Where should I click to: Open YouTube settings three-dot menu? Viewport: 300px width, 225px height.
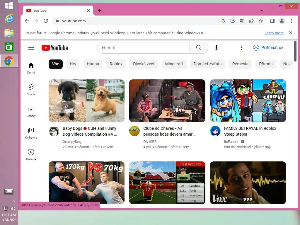click(x=241, y=48)
